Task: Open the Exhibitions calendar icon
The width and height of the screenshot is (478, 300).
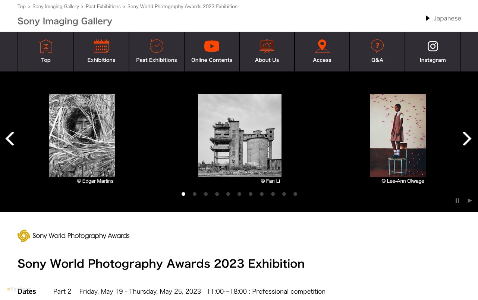Action: [101, 47]
